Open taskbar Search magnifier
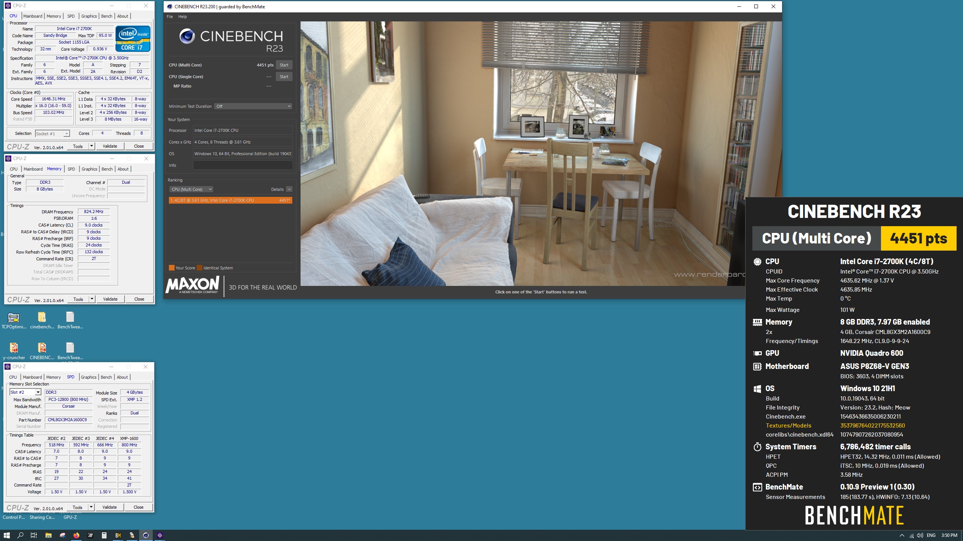This screenshot has height=541, width=963. tap(20, 535)
